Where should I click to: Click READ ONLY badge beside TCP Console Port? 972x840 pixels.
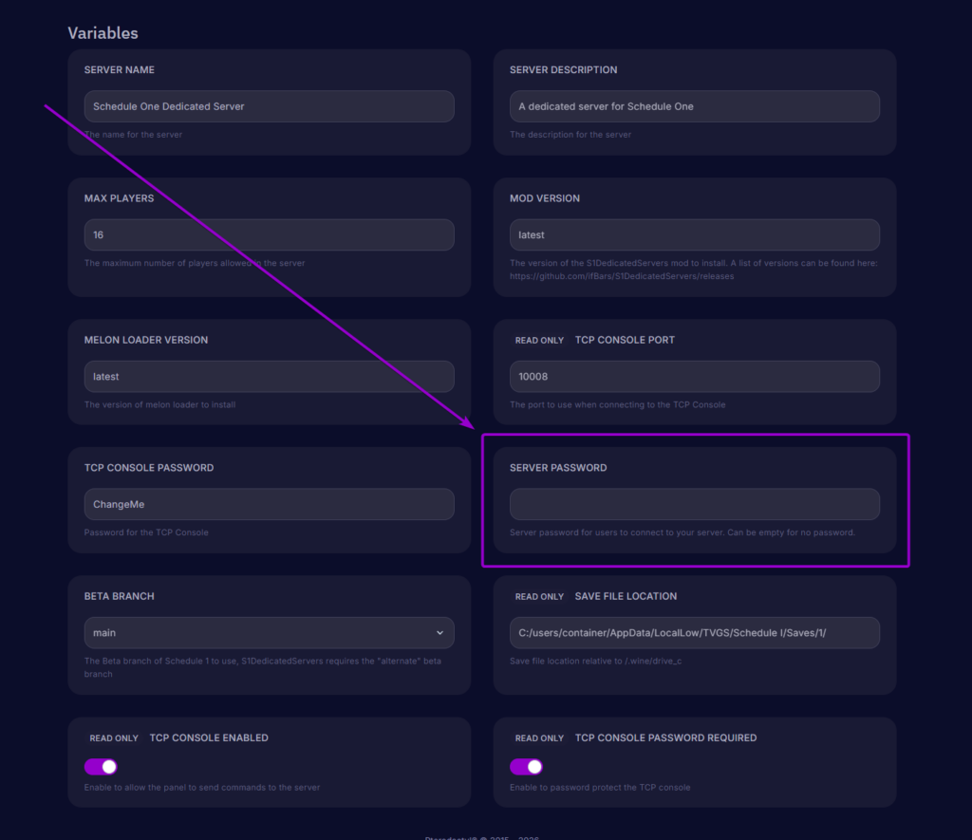coord(539,341)
